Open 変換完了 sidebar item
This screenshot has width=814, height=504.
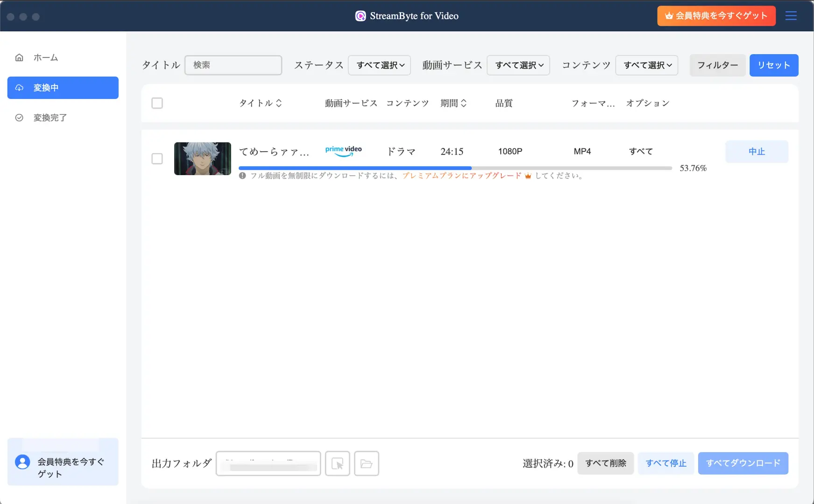coord(63,118)
